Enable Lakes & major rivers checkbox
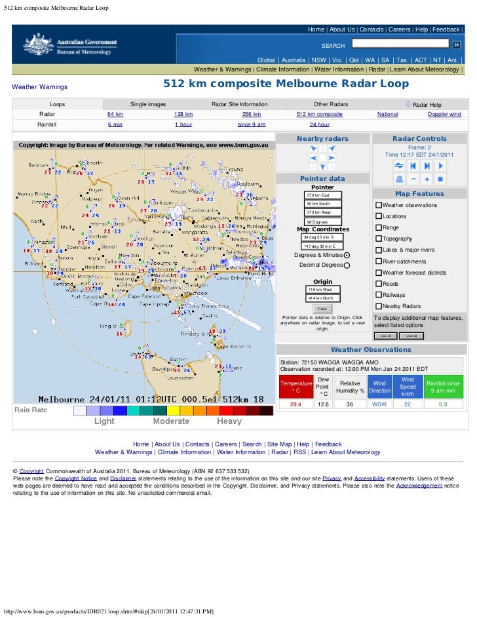Screen dimensions: 477x618 [379, 250]
